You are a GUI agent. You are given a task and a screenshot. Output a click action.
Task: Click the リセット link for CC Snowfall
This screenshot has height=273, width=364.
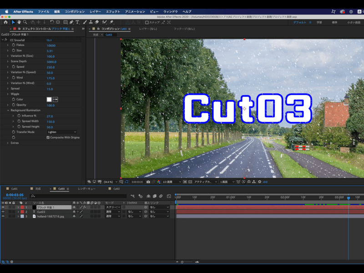49,40
